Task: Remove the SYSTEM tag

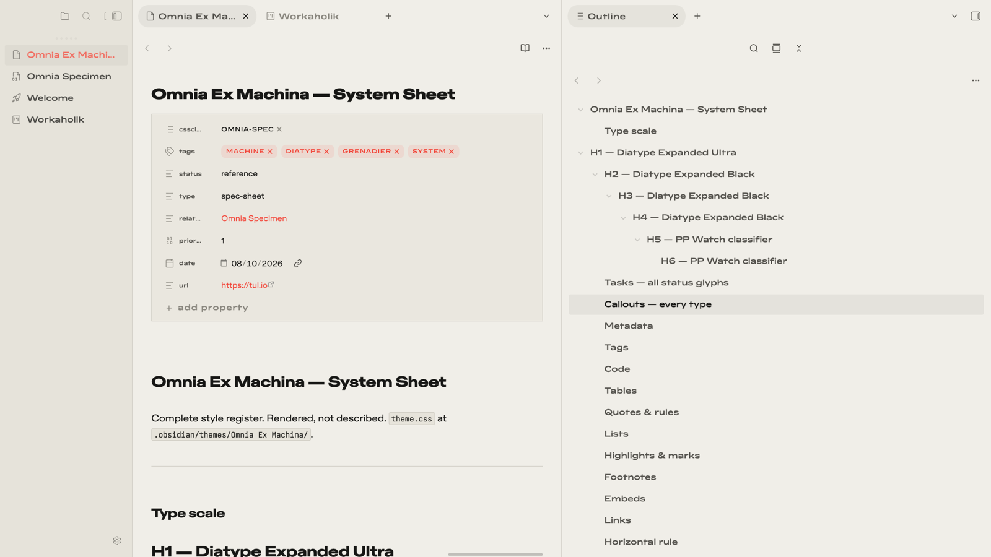Action: pos(452,152)
